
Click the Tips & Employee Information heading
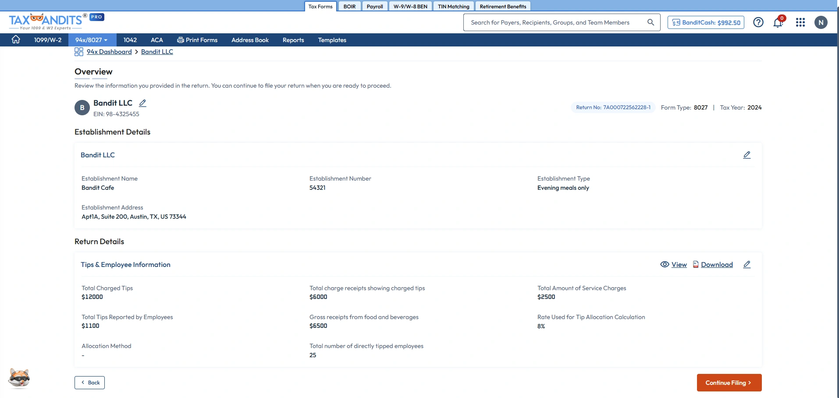click(125, 265)
